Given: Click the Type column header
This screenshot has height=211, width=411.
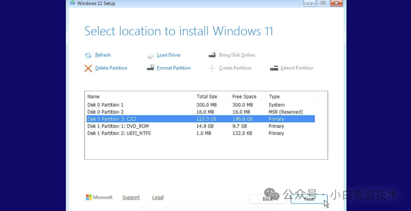Looking at the screenshot, I should pos(290,97).
